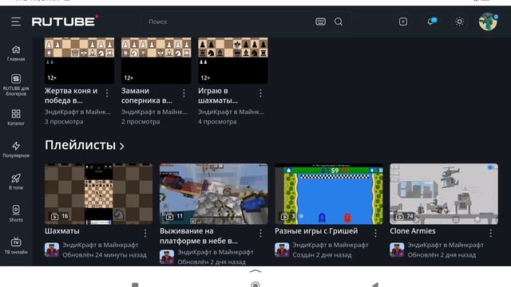Open channel avatar under Шахматы playlist

coord(52,250)
